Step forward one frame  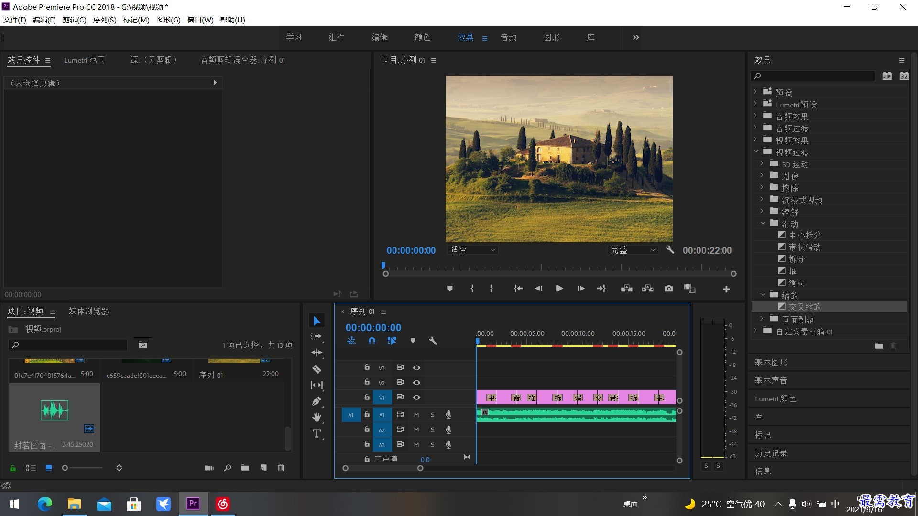coord(580,289)
